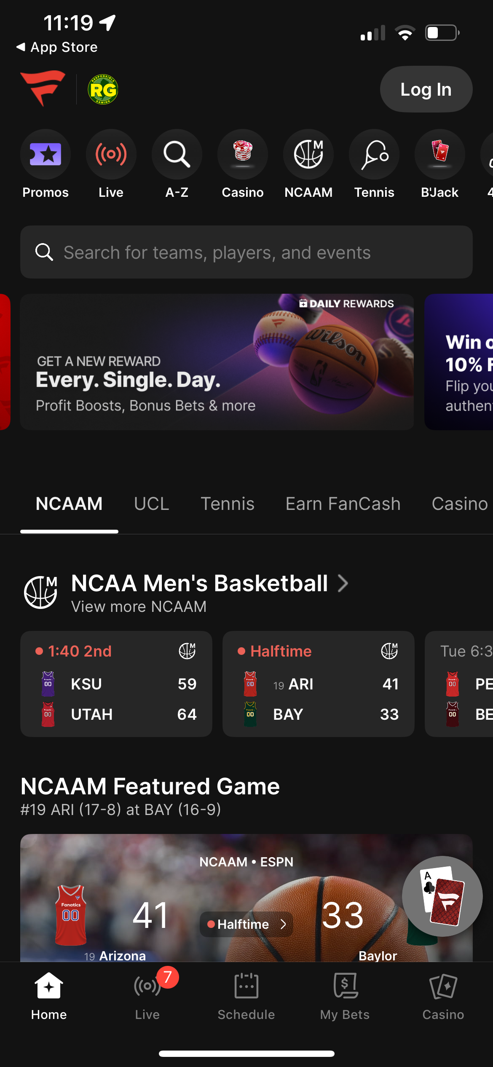Focus the teams, players, and events search field
Image resolution: width=493 pixels, height=1067 pixels.
pos(246,252)
